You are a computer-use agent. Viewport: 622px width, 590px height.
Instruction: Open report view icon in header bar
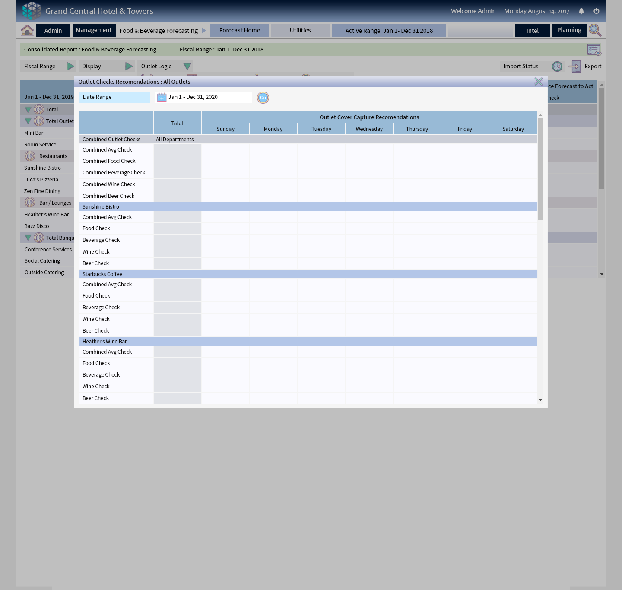[594, 50]
